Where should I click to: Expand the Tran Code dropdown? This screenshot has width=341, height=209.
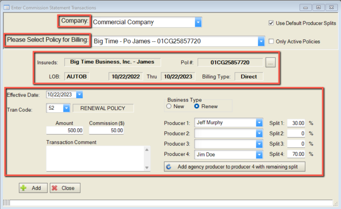66,108
